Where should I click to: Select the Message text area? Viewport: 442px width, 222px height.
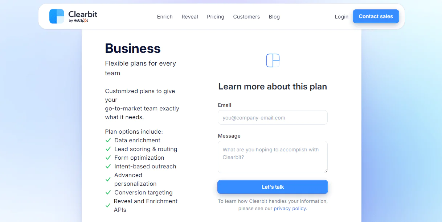pyautogui.click(x=273, y=157)
